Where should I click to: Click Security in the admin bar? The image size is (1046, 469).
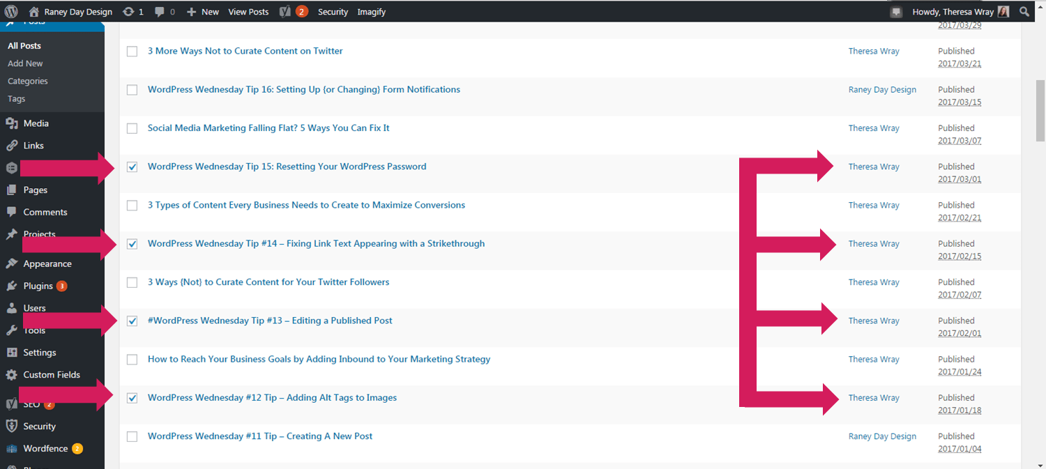[333, 12]
